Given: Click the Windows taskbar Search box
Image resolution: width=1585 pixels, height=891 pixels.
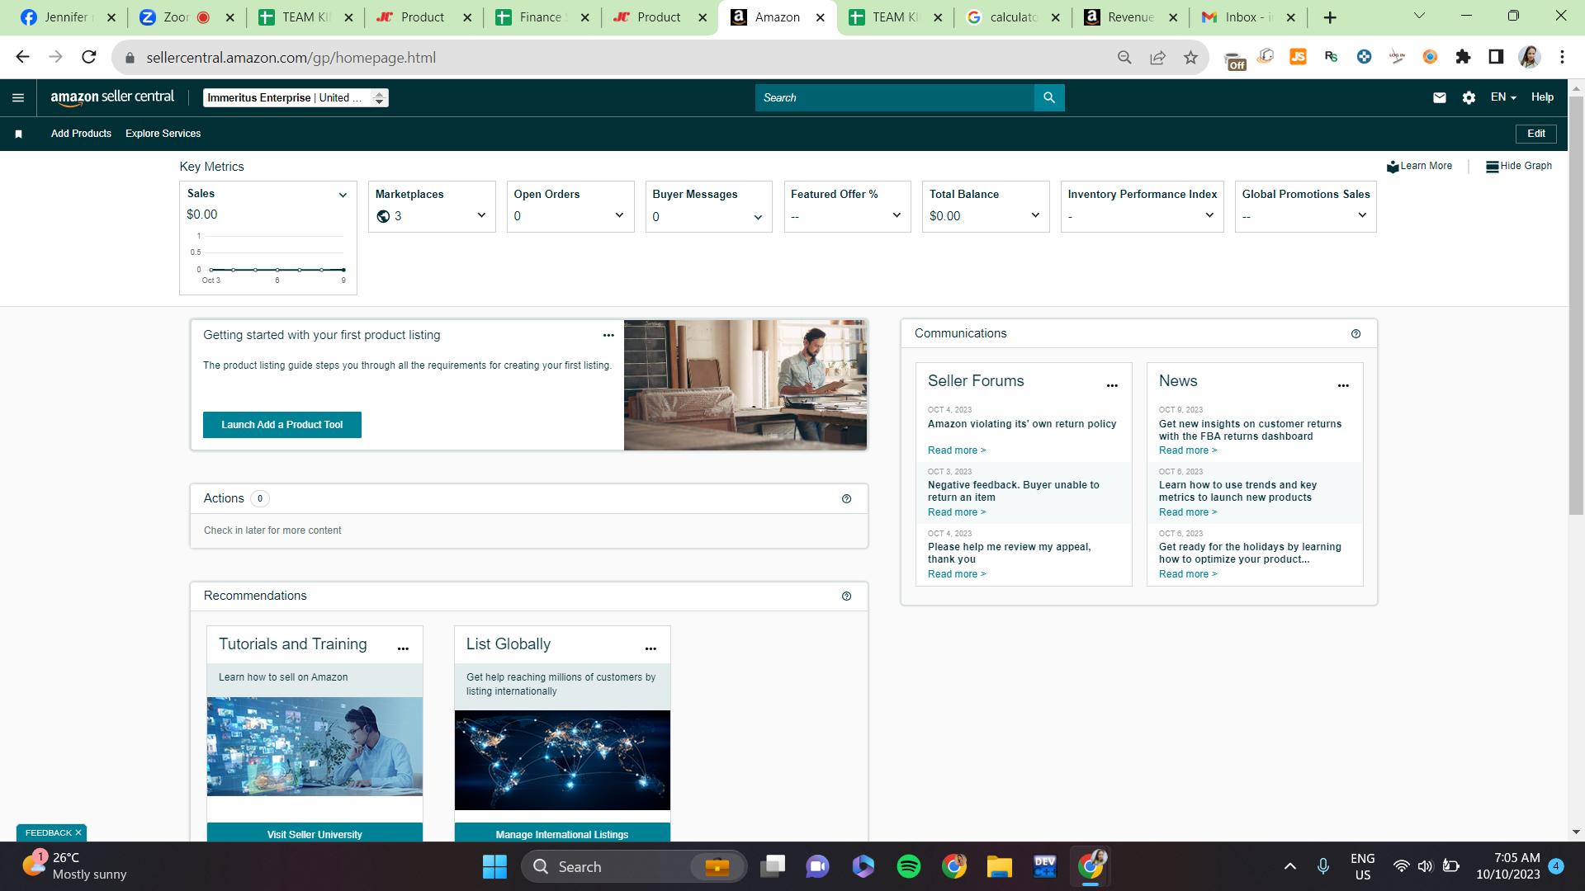Looking at the screenshot, I should click(x=634, y=866).
